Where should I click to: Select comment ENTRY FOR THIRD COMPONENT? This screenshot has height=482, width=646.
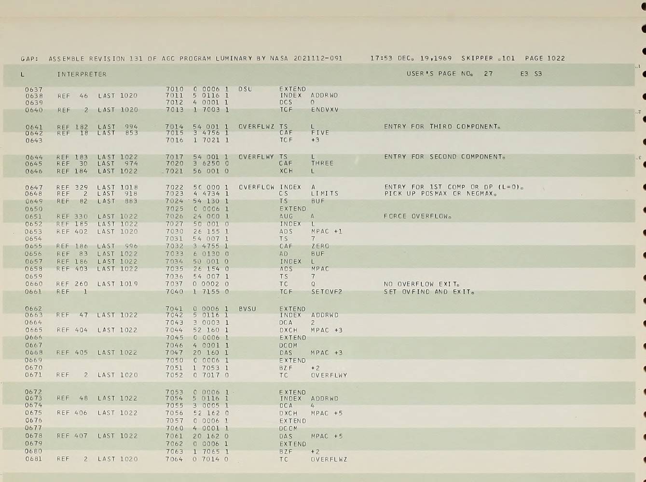(442, 127)
